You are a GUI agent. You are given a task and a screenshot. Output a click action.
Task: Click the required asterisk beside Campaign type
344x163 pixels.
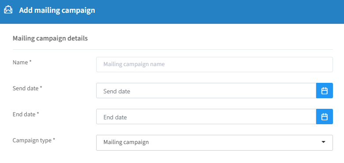(x=54, y=140)
